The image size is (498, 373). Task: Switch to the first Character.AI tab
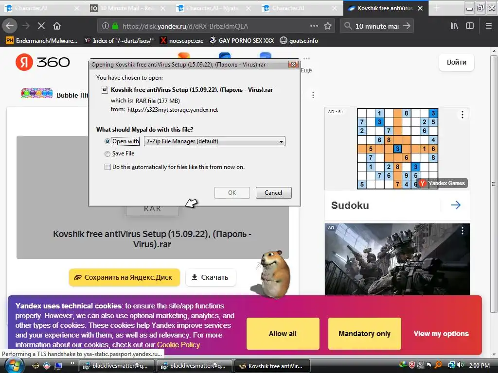tap(42, 8)
